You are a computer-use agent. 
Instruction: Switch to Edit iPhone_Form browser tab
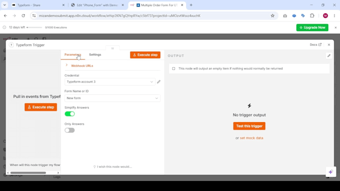[x=97, y=5]
